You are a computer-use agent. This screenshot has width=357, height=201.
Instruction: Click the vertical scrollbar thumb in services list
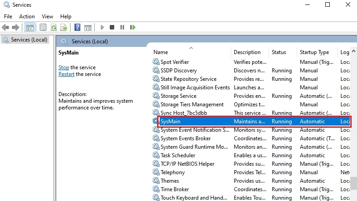(x=353, y=184)
